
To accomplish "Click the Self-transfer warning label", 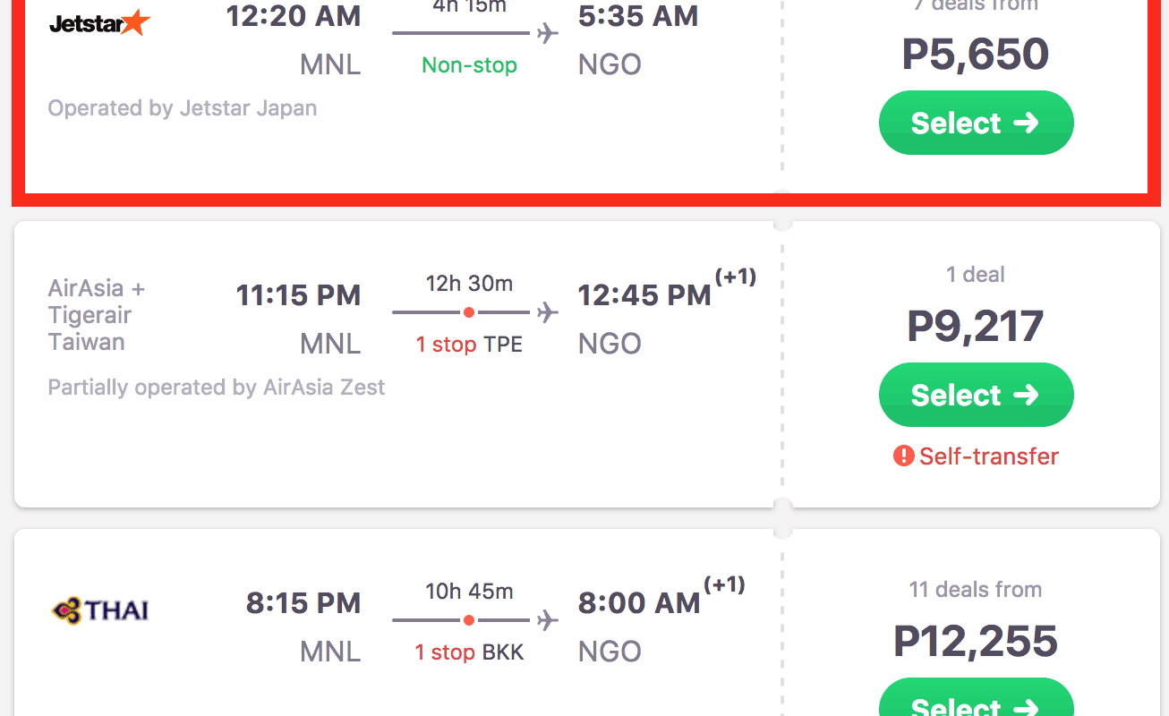I will pos(988,456).
